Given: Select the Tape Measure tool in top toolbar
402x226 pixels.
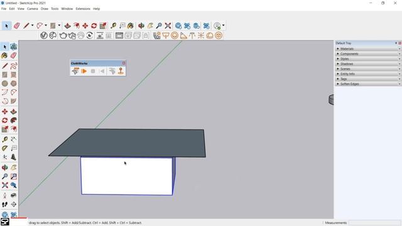Looking at the screenshot, I should (x=113, y=26).
